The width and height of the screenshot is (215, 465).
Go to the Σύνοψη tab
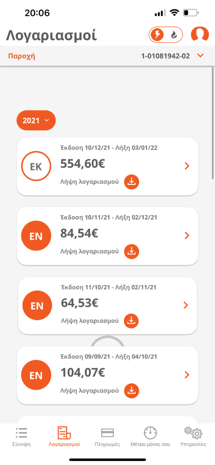pos(21,437)
